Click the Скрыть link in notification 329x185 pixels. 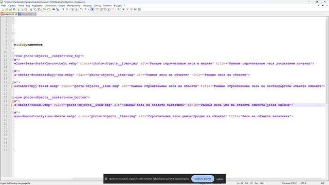(220, 179)
